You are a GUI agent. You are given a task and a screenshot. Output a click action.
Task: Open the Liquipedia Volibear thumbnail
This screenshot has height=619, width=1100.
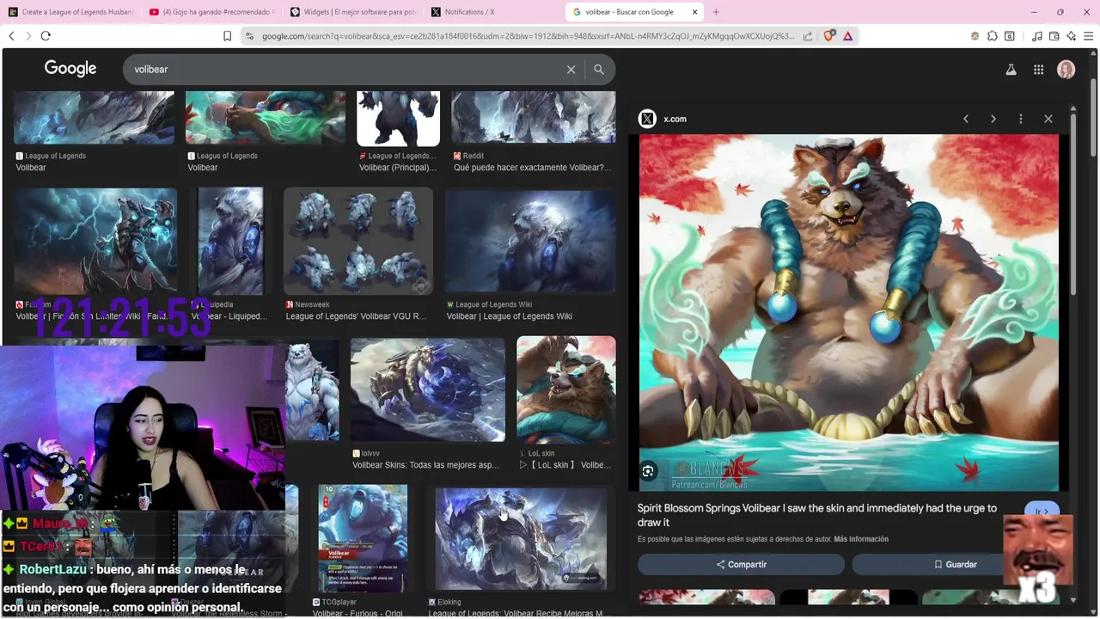coord(230,242)
